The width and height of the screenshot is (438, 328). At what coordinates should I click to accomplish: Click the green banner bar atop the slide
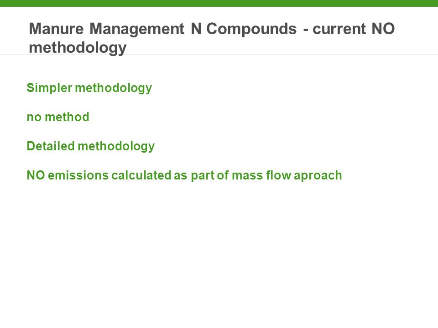point(219,3)
